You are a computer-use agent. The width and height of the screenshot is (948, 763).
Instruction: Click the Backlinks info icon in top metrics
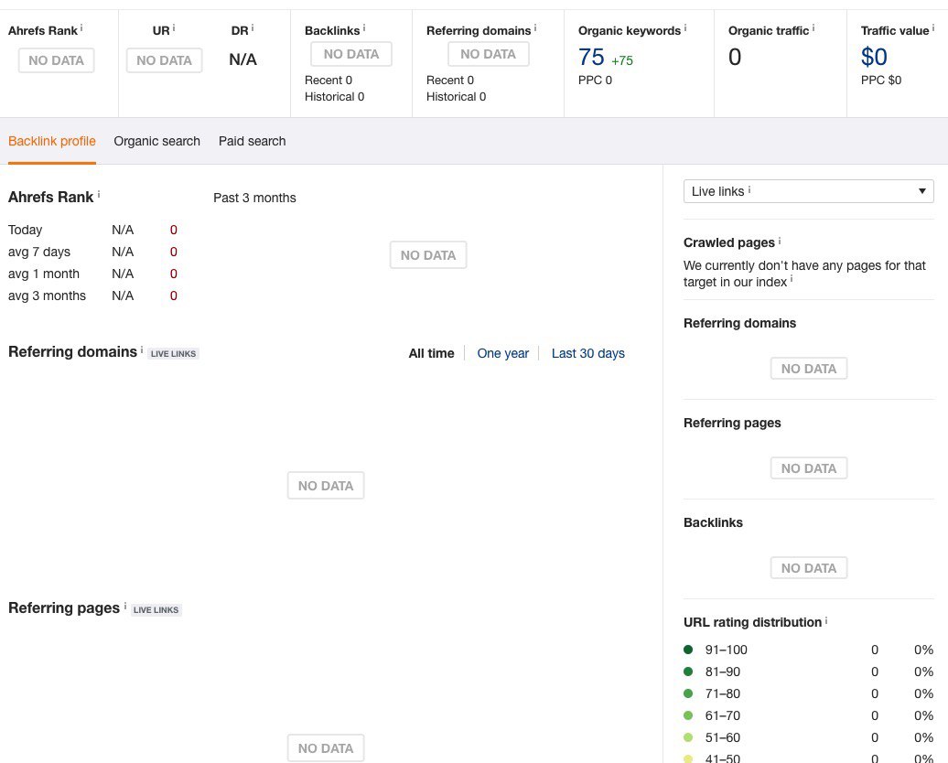364,27
